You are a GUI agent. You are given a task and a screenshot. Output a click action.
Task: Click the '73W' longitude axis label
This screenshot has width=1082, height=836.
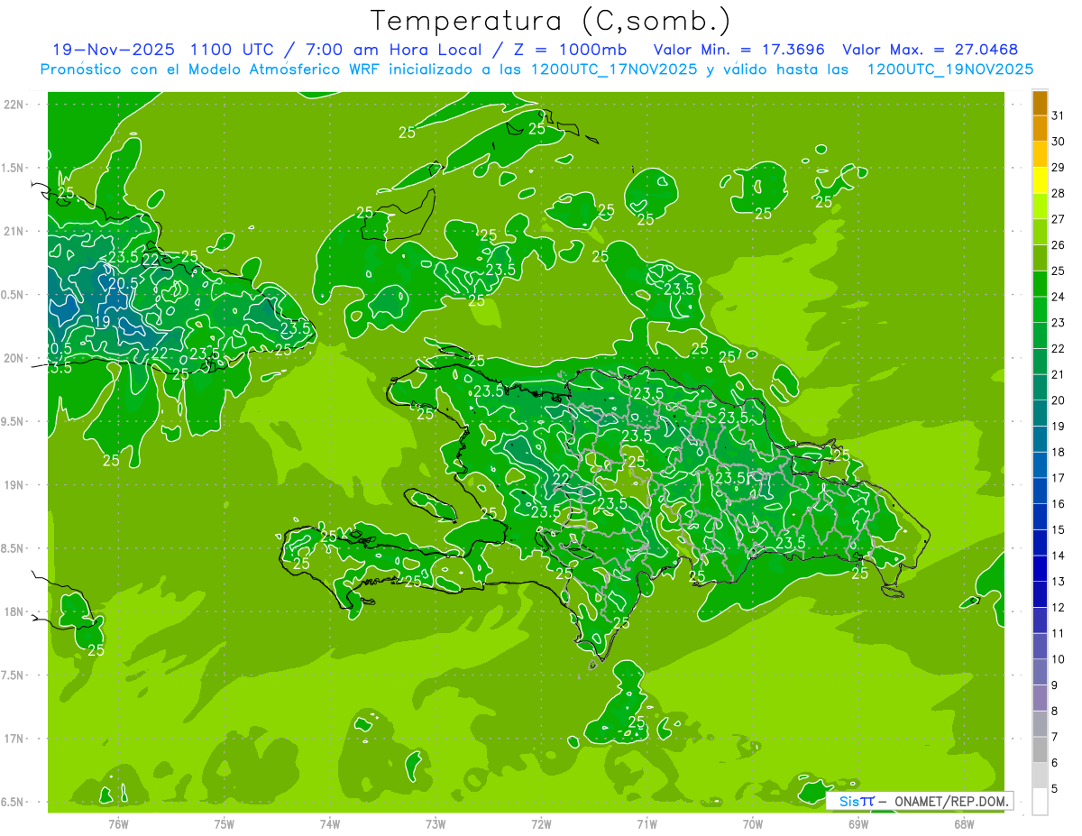click(436, 823)
